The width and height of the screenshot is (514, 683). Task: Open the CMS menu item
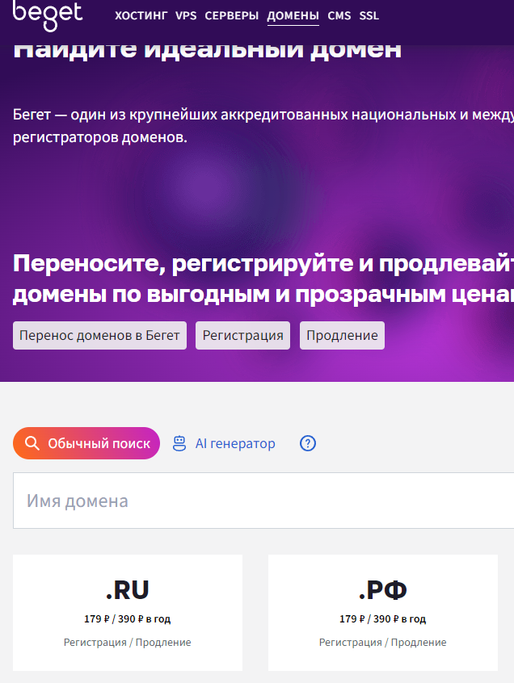point(339,15)
